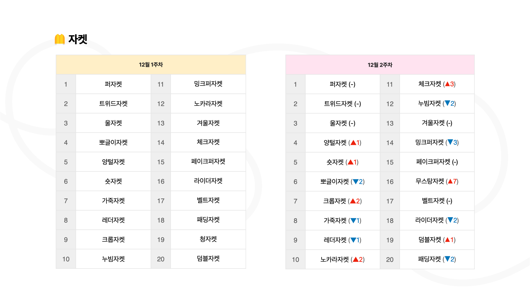The image size is (530, 298).
Task: Click the red up arrow beside 체크자켓
Action: pyautogui.click(x=447, y=84)
